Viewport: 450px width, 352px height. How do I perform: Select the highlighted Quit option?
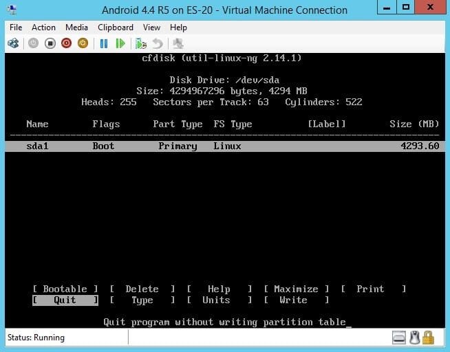click(65, 300)
